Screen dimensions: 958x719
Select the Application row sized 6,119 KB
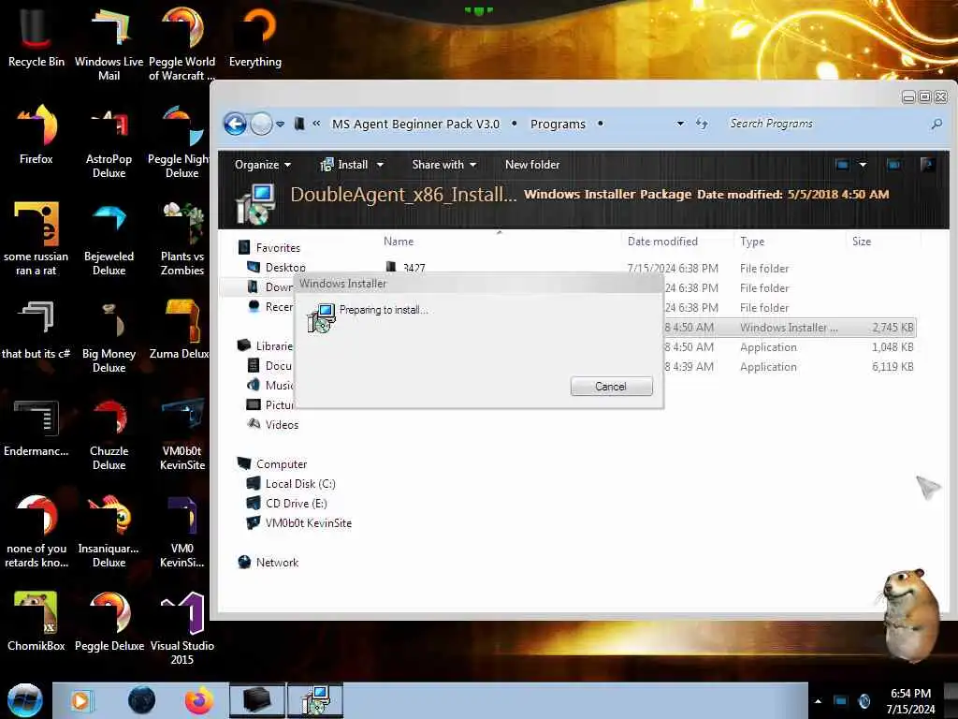(790, 366)
